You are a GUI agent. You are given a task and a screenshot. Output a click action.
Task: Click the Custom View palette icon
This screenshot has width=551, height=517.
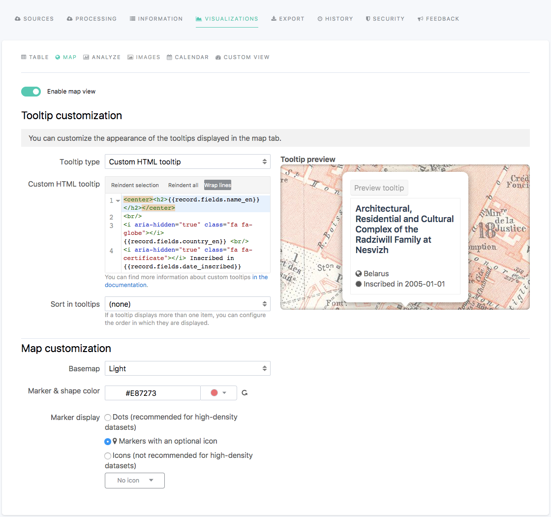(218, 57)
